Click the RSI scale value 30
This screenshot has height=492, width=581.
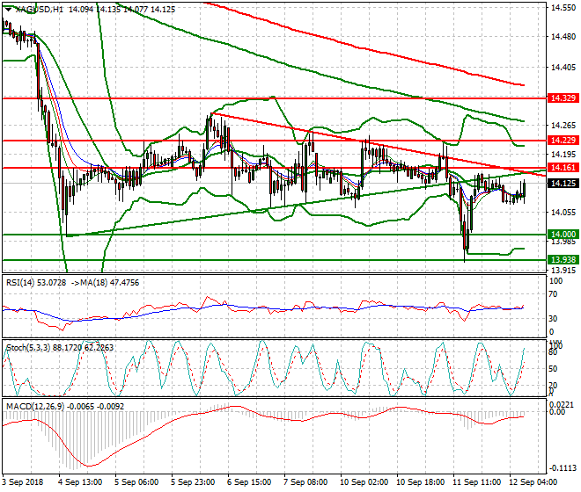tap(553, 319)
